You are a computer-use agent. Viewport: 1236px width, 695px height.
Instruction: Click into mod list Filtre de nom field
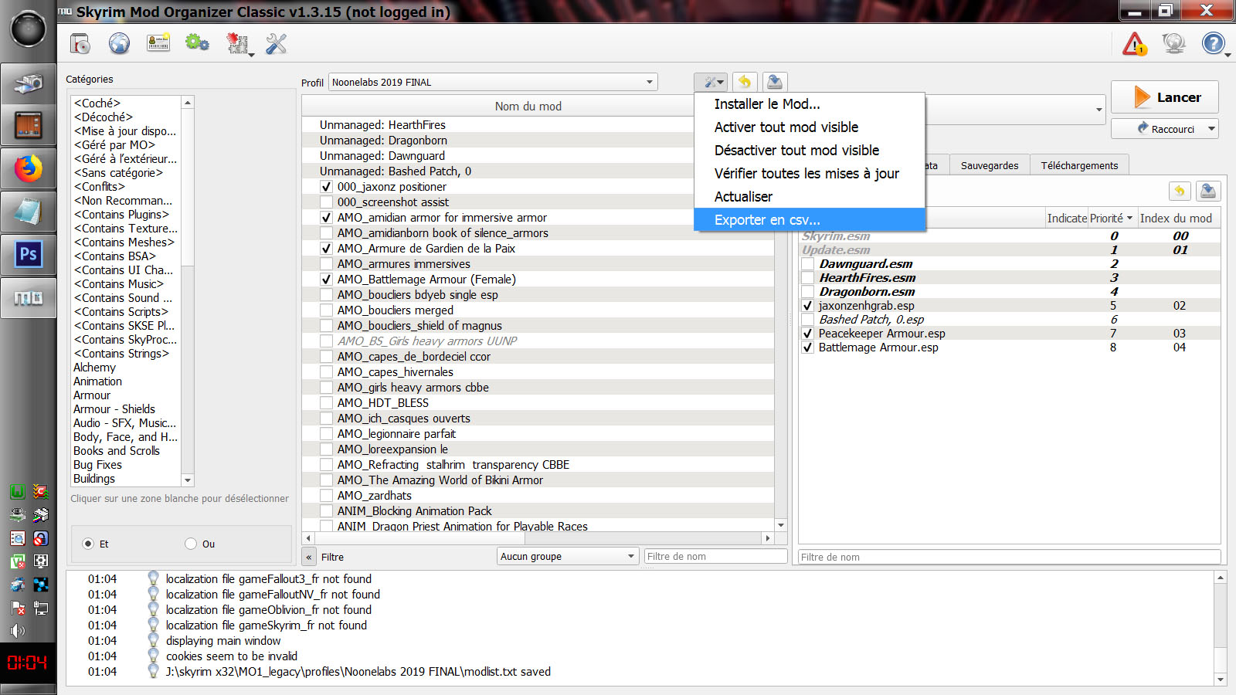pos(715,556)
